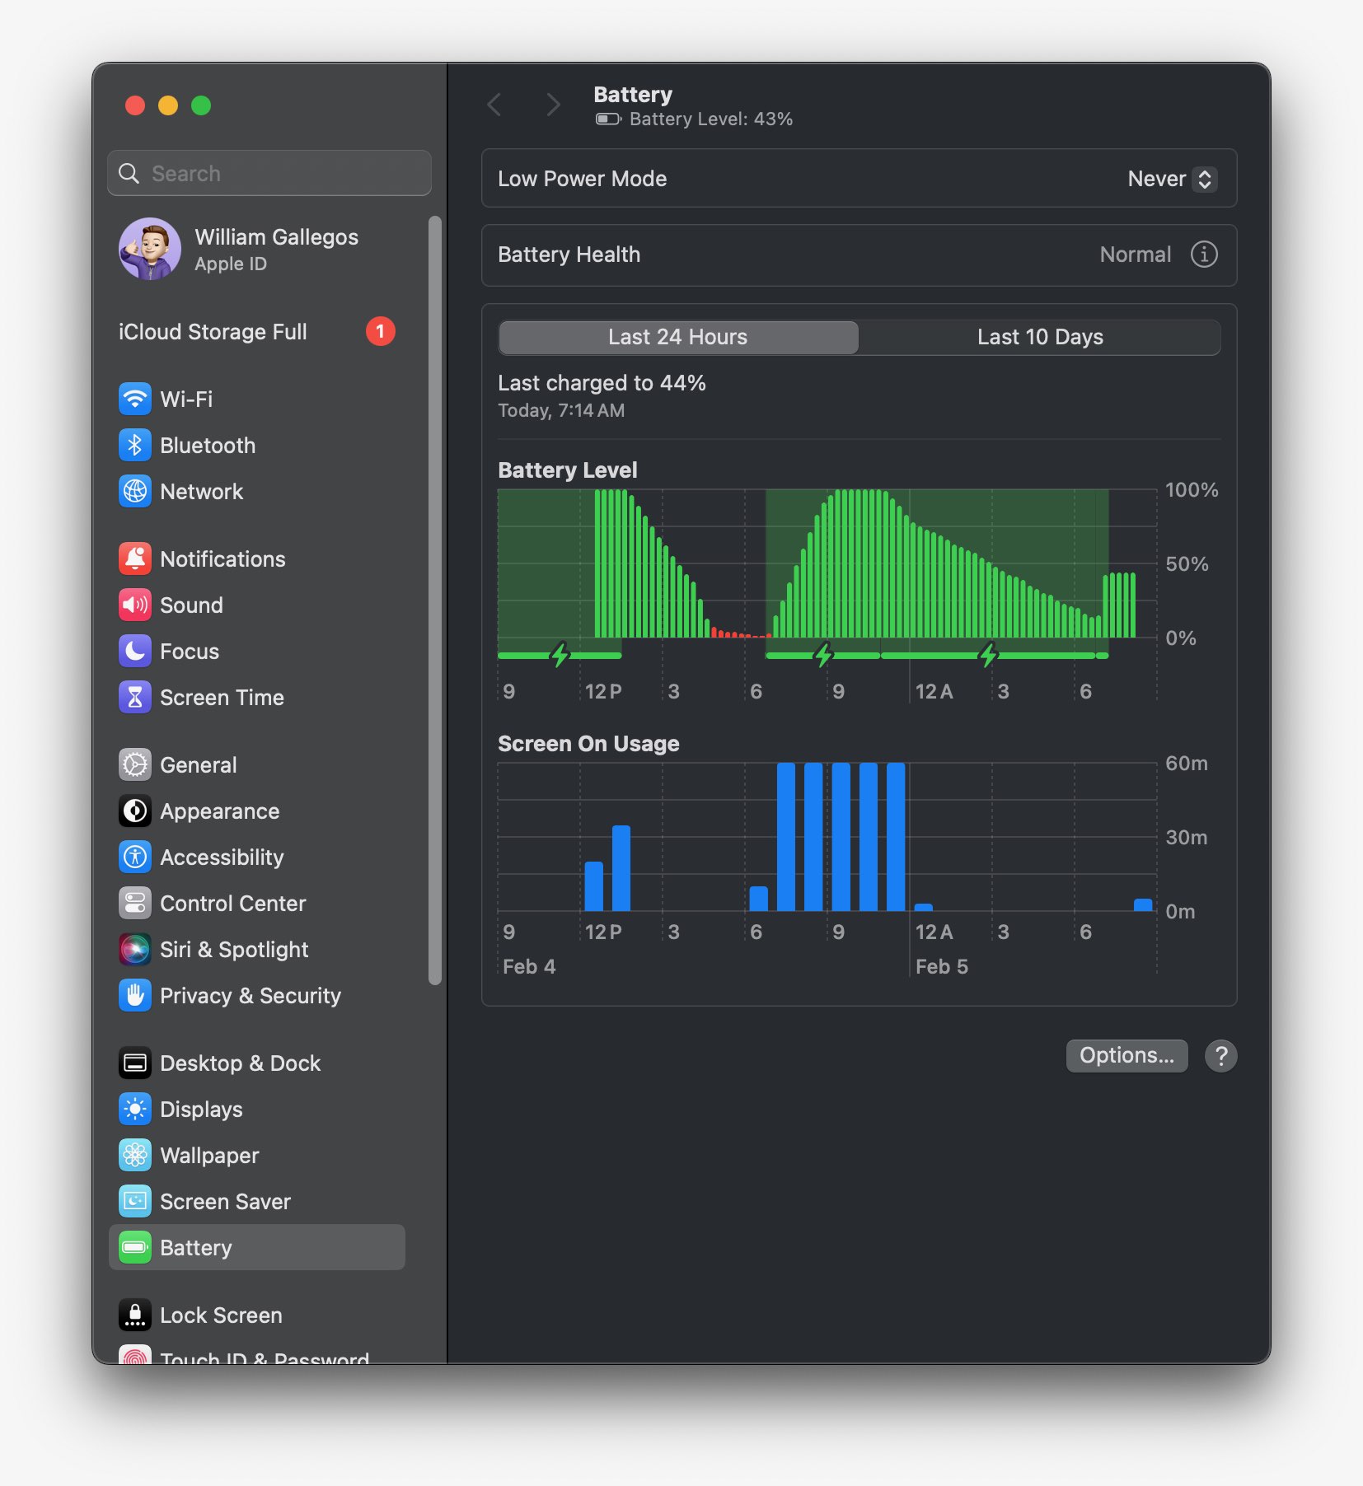Open the Screen Saver icon

point(135,1202)
